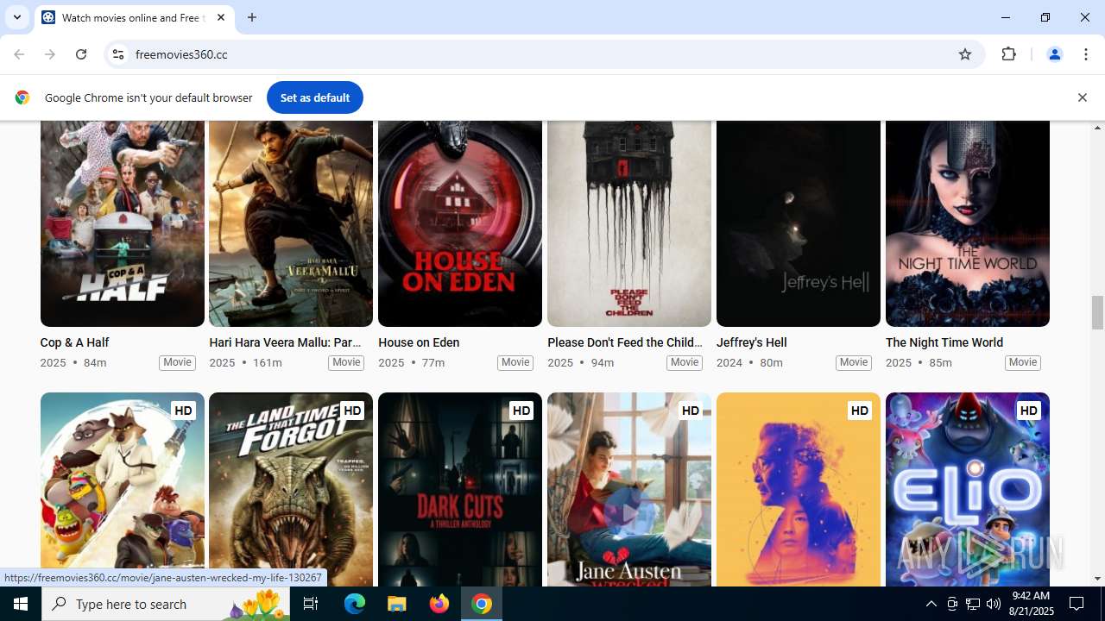The image size is (1105, 621).
Task: Open the orange silhouette movie poster
Action: (799, 490)
